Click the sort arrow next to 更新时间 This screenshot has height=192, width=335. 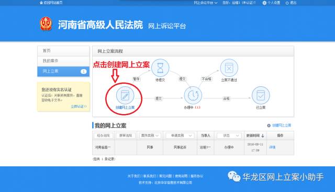(263, 135)
